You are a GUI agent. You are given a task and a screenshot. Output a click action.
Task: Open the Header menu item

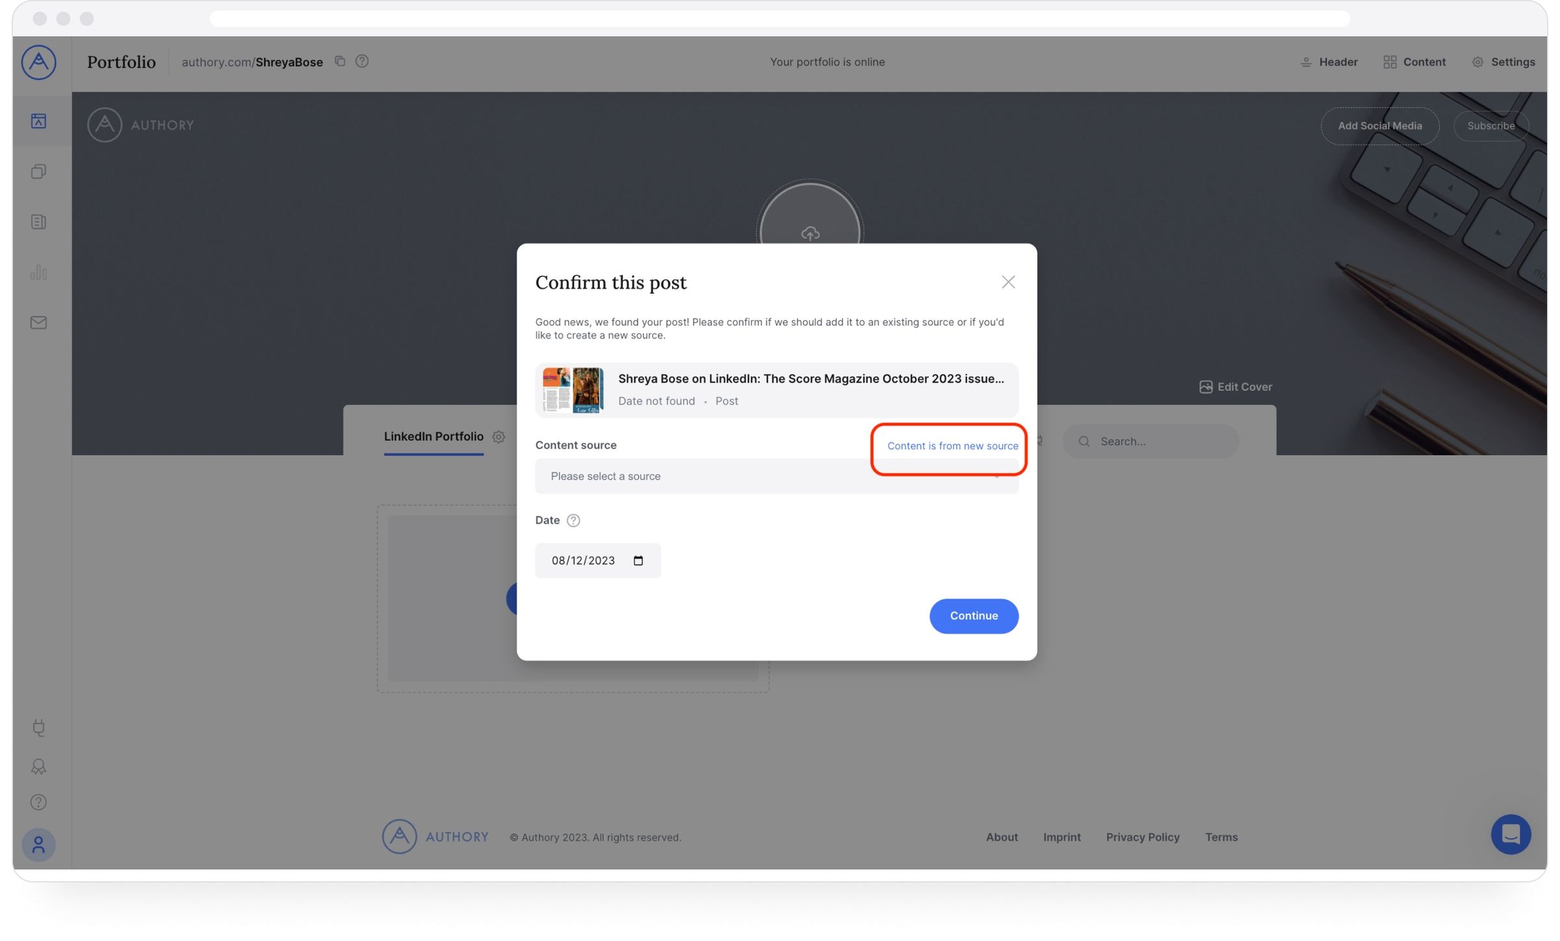(x=1329, y=62)
